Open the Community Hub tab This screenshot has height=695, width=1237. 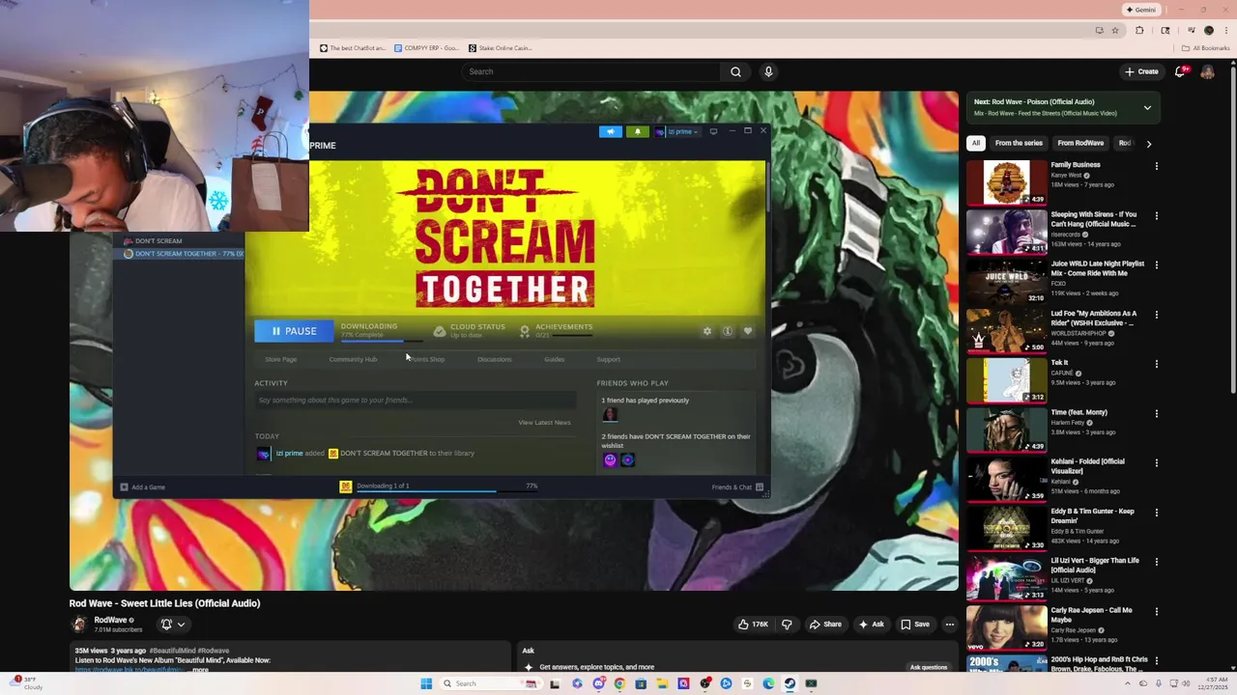tap(353, 359)
